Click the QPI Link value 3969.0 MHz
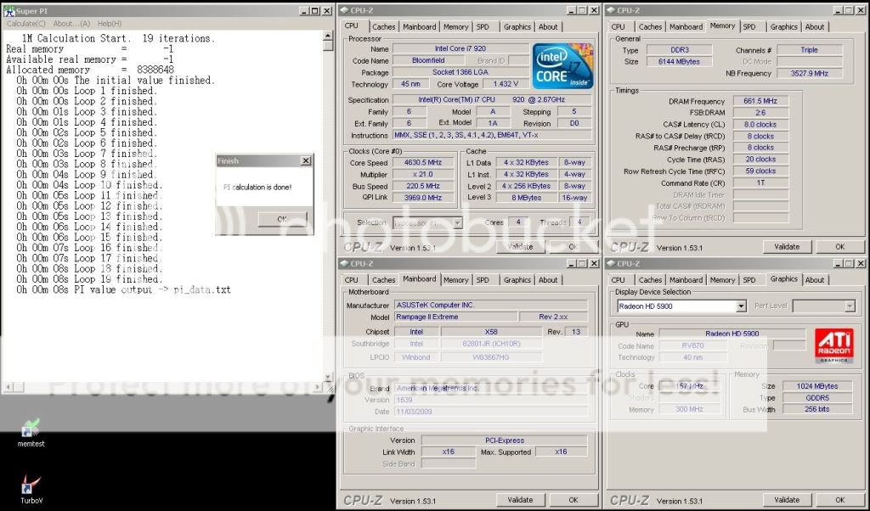Screen dimensions: 870x511 [x=423, y=197]
